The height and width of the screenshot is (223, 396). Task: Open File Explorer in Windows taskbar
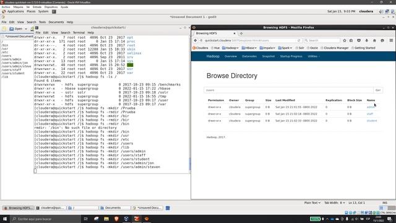point(106,219)
